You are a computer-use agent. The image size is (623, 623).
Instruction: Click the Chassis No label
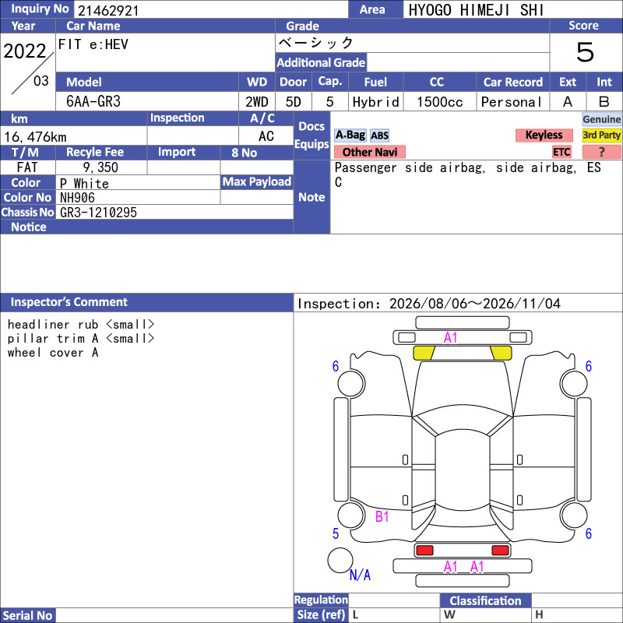27,213
